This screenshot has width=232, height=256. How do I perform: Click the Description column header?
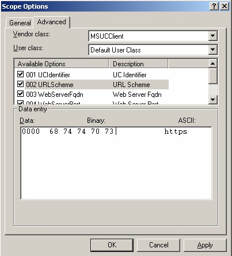138,64
